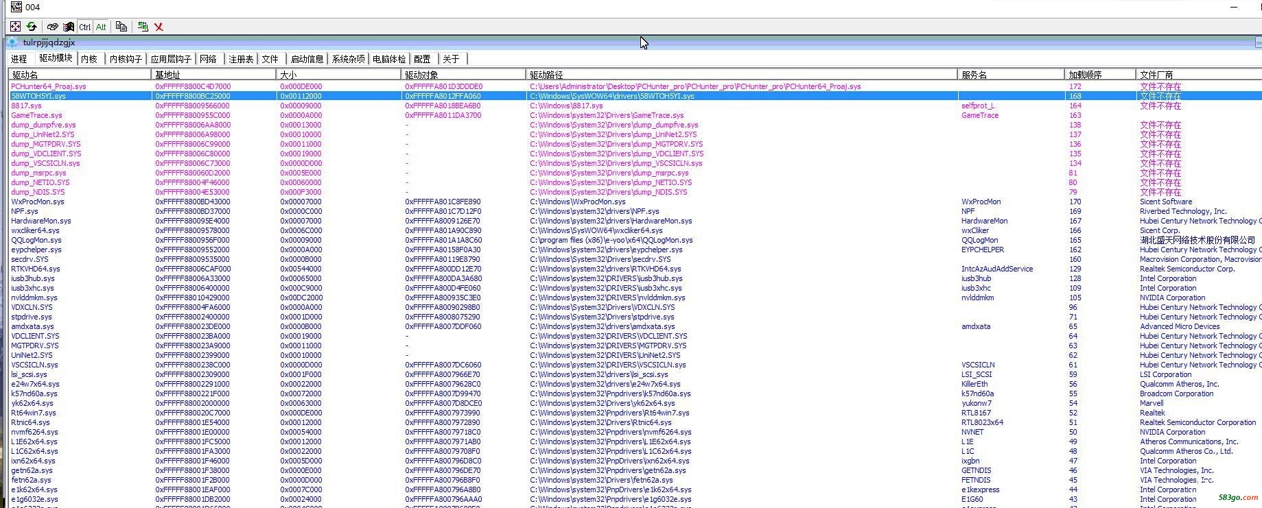This screenshot has height=508, width=1262.
Task: Click the file transfer toolbar icon
Action: pos(143,27)
